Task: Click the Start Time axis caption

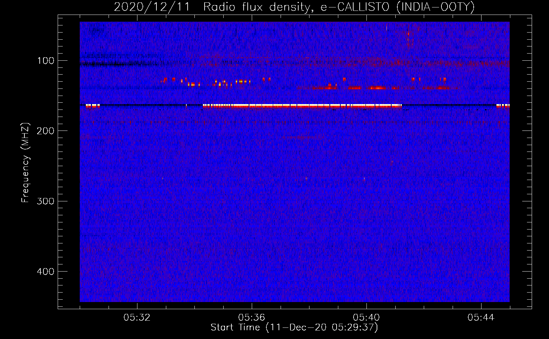Action: [x=294, y=328]
